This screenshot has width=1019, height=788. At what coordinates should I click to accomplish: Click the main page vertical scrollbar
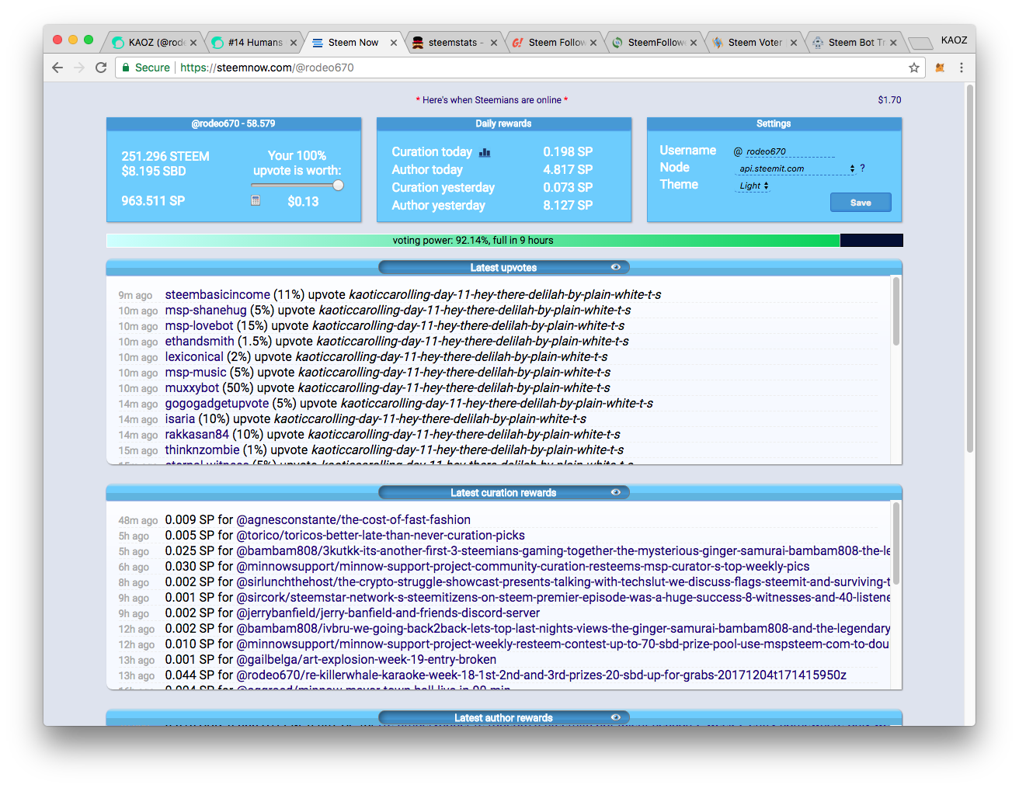click(970, 269)
